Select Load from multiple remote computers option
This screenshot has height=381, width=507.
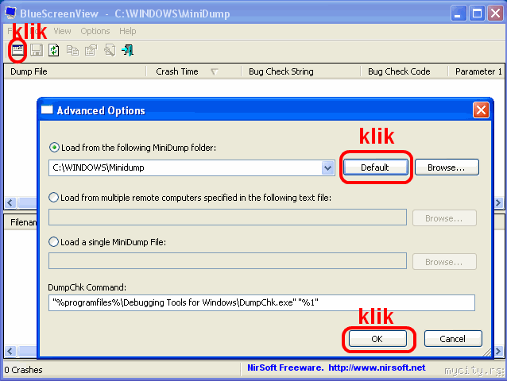tap(53, 198)
